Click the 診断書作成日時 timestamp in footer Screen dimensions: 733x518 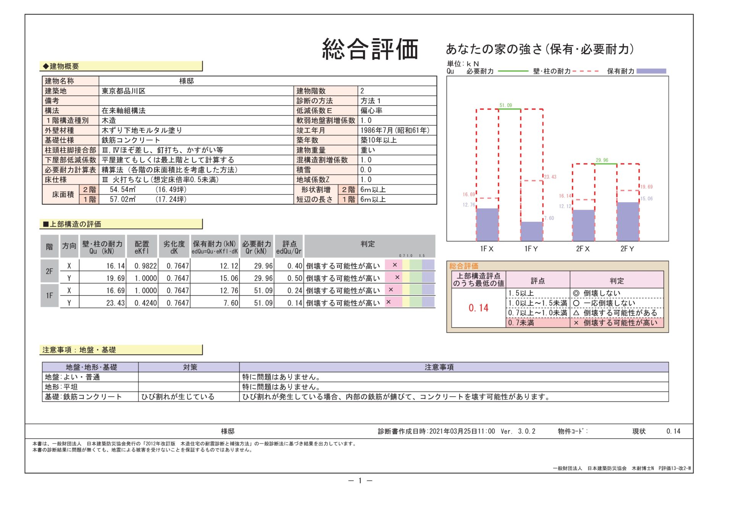(x=436, y=431)
